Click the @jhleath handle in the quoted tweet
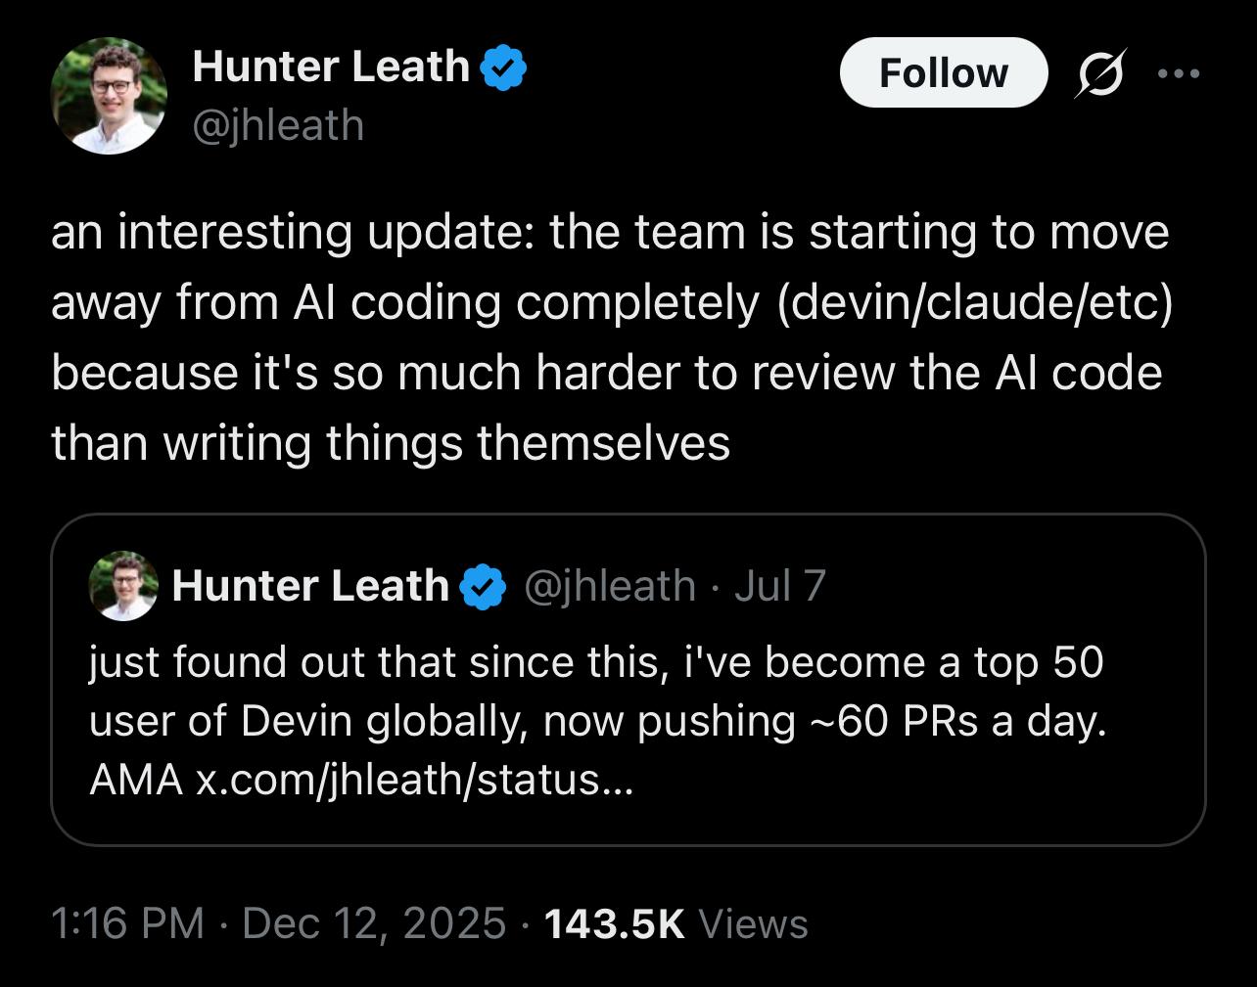This screenshot has width=1257, height=987. (610, 586)
